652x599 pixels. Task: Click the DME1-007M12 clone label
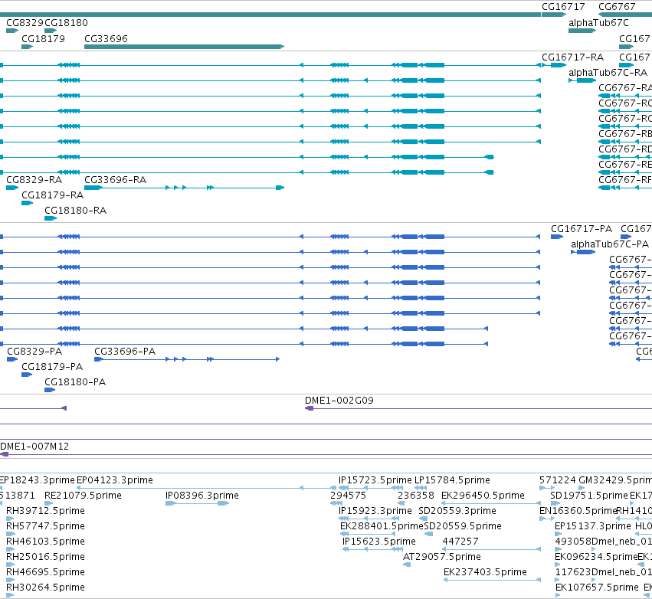[x=34, y=447]
